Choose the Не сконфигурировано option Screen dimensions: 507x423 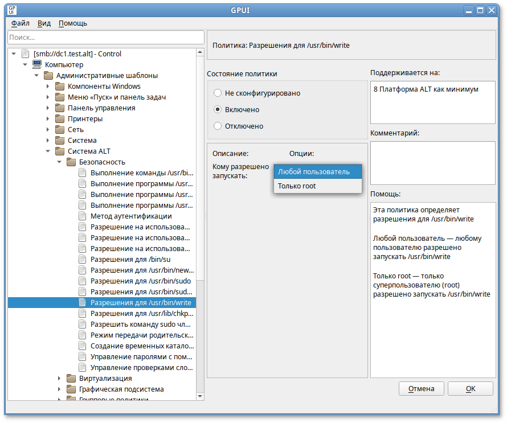pos(217,93)
